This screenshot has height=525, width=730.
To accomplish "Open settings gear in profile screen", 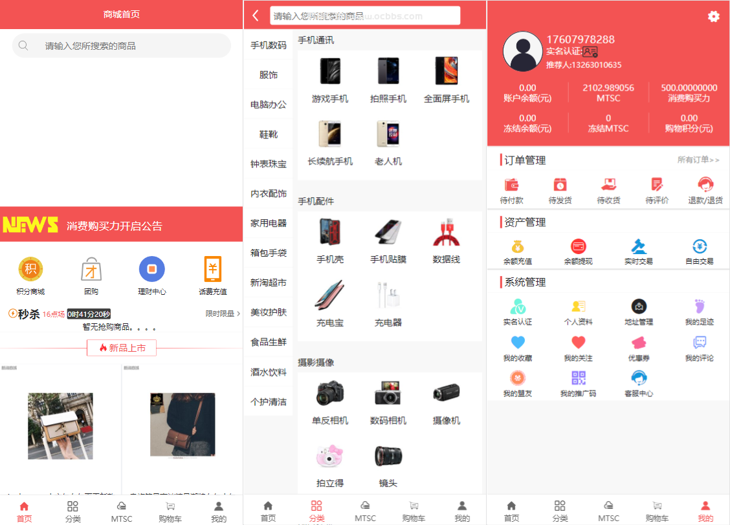I will (x=713, y=17).
